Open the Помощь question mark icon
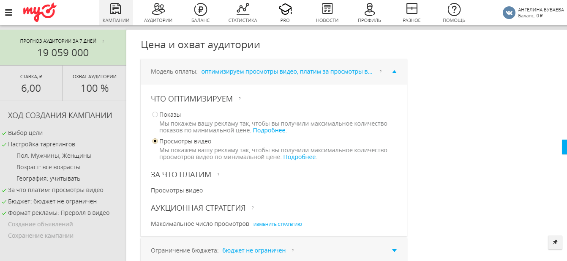The width and height of the screenshot is (567, 261). tap(453, 9)
